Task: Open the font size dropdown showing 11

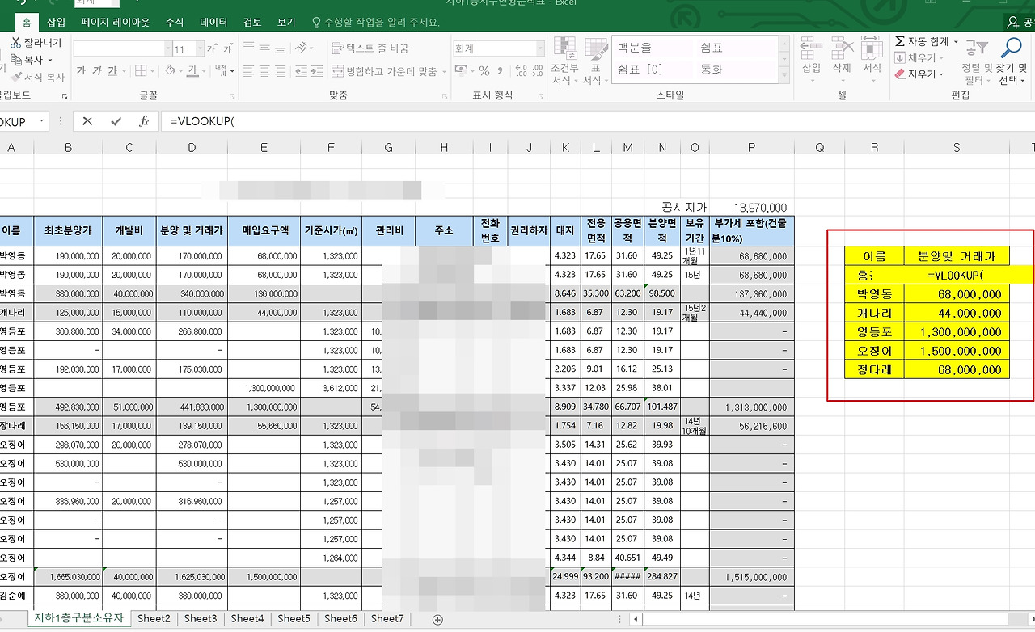Action: point(201,49)
